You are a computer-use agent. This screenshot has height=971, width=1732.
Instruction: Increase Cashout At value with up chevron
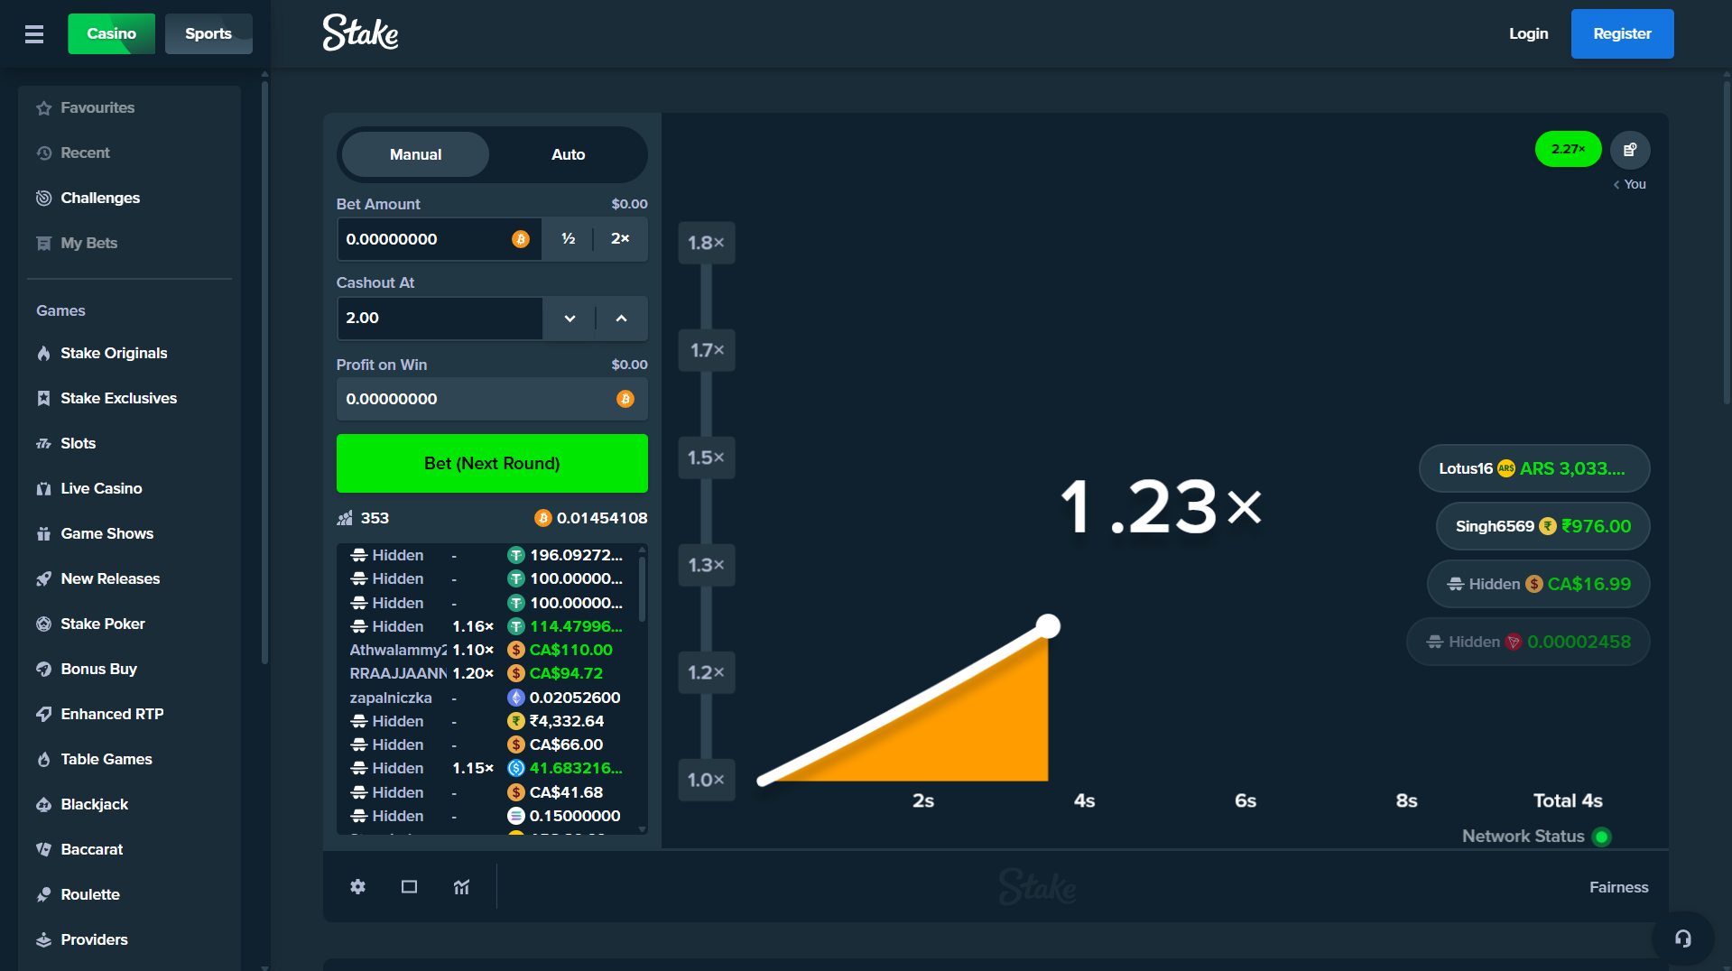coord(621,319)
